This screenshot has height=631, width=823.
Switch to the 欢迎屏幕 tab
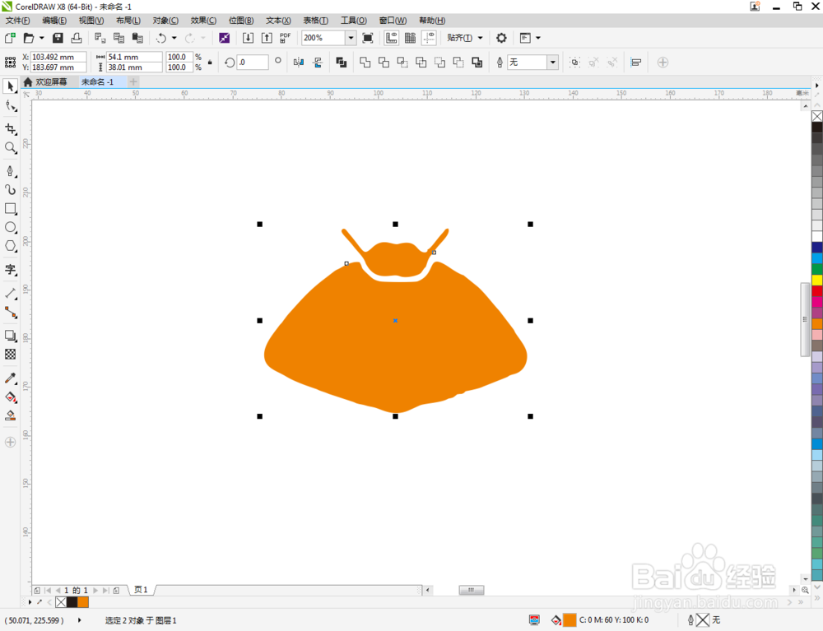point(50,81)
